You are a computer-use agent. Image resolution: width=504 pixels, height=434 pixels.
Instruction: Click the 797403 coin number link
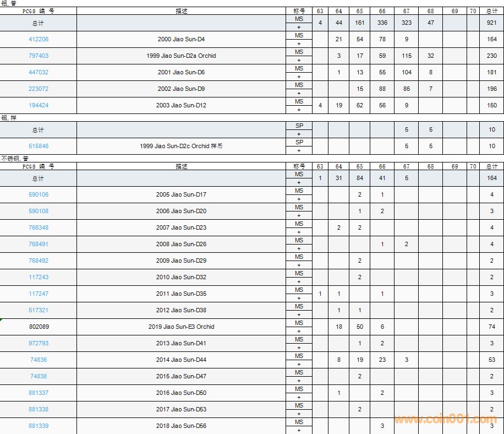(x=39, y=56)
